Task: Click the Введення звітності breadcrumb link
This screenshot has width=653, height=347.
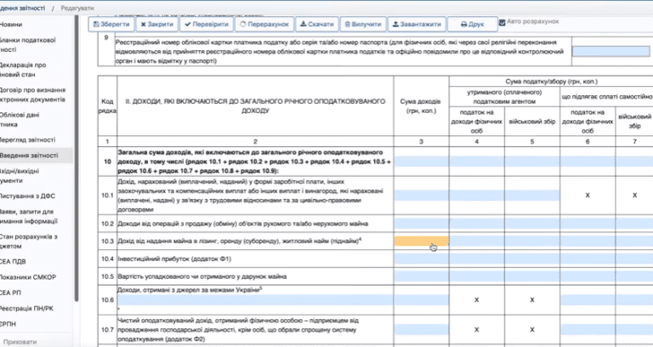Action: [x=23, y=8]
